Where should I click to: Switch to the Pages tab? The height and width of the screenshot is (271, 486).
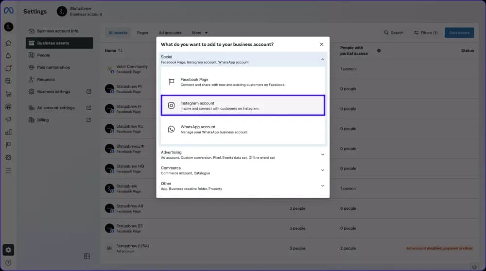click(142, 33)
